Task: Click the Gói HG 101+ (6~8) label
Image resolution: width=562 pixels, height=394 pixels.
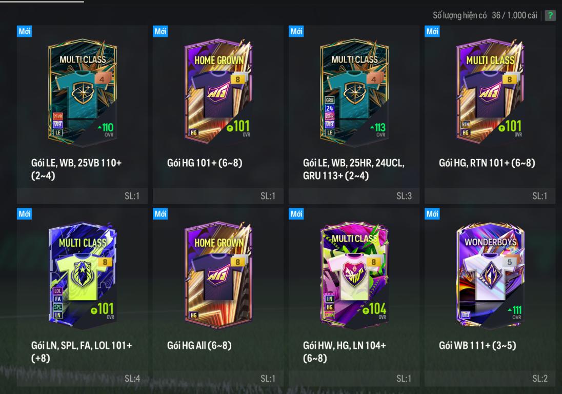Action: pos(205,163)
